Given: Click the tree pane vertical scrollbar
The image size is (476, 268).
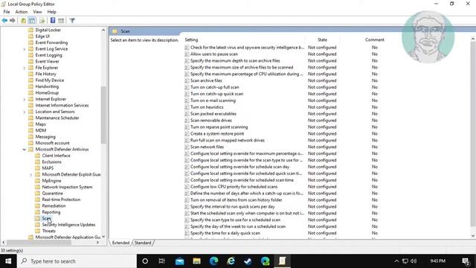Looking at the screenshot, I should (103, 115).
